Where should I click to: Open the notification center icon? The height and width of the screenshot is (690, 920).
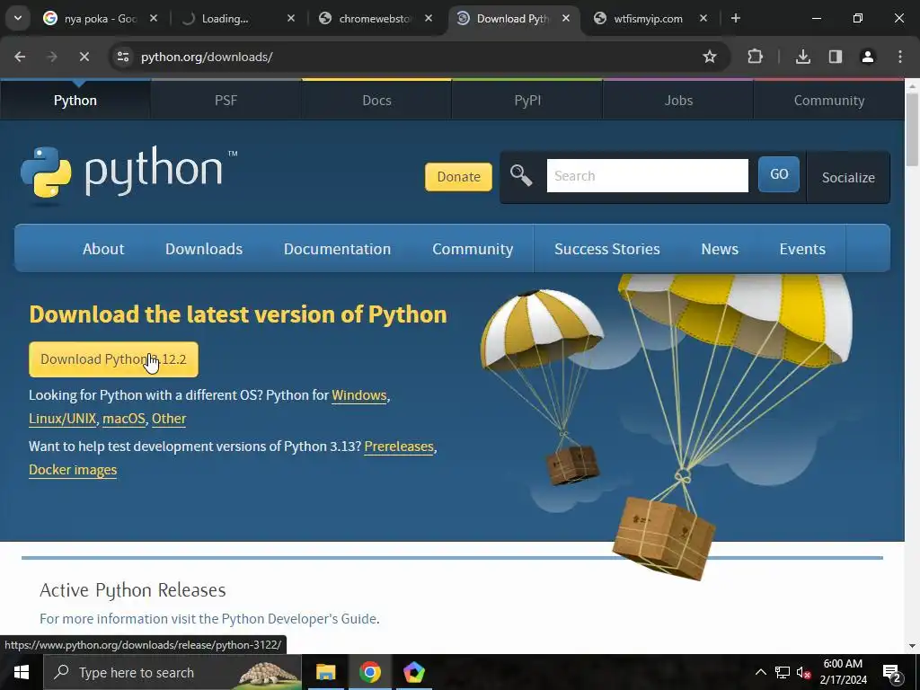click(x=892, y=674)
